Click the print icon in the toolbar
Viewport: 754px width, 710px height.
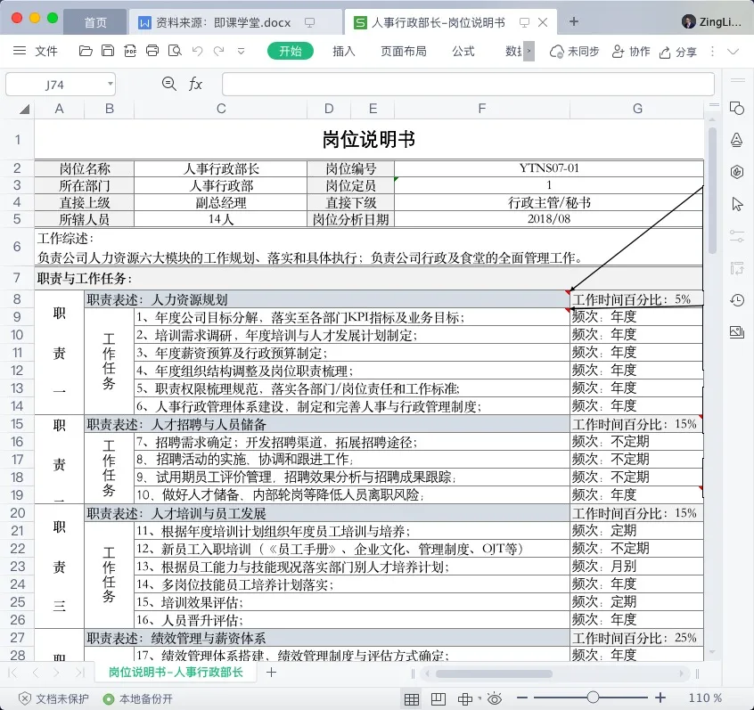pos(152,52)
